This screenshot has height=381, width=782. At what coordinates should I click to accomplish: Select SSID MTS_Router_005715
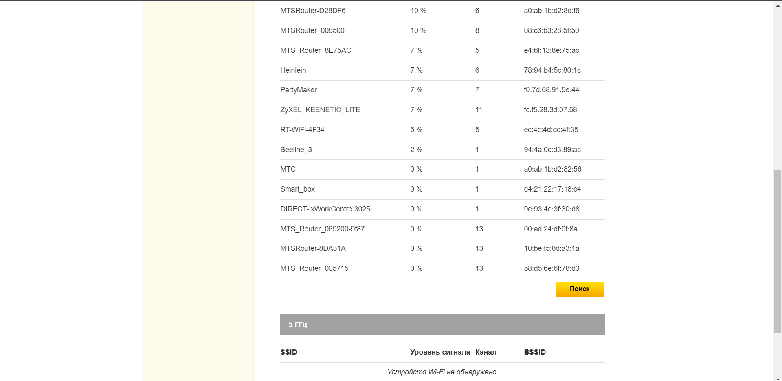click(x=314, y=268)
